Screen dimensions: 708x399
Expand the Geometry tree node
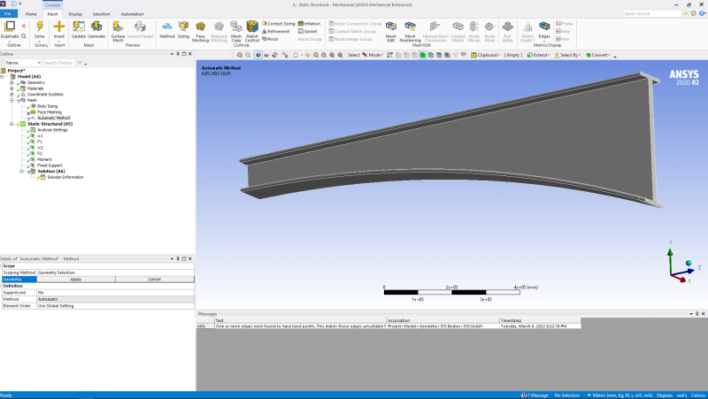pos(12,82)
